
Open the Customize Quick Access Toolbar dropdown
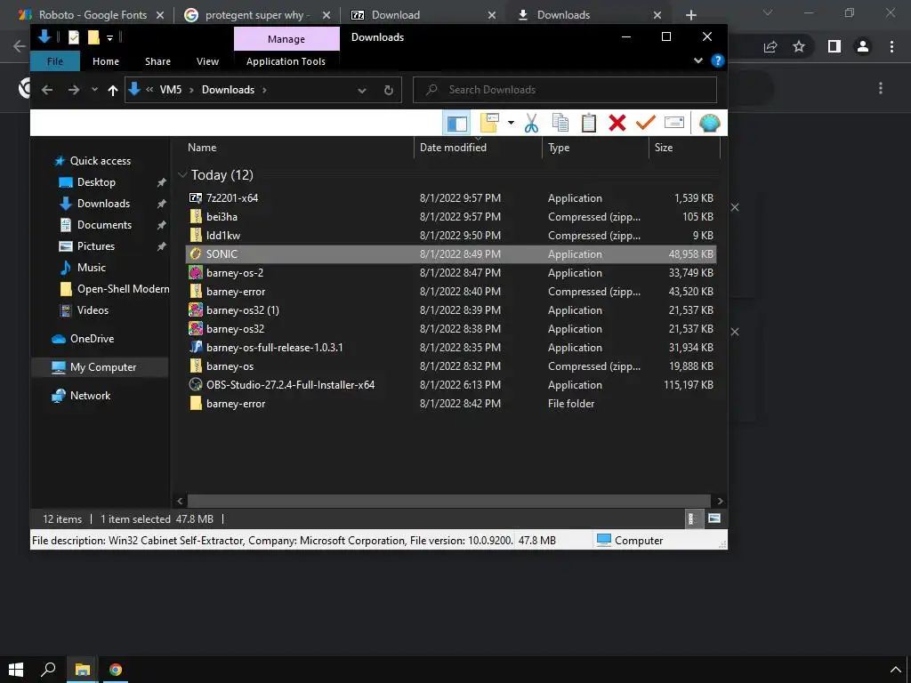point(109,38)
